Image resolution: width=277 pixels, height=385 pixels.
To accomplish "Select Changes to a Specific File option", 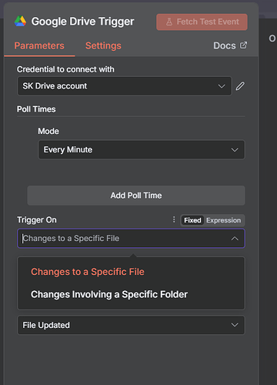I will (x=88, y=272).
